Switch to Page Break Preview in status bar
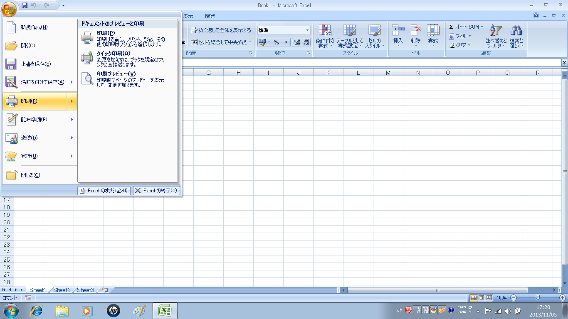Viewport: 568px width, 319px height. 489,298
